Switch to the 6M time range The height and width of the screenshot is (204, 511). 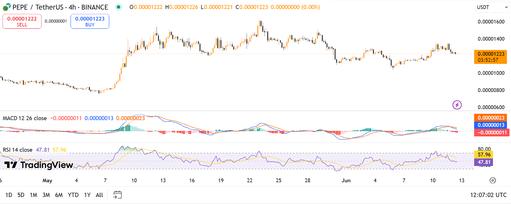coord(59,195)
